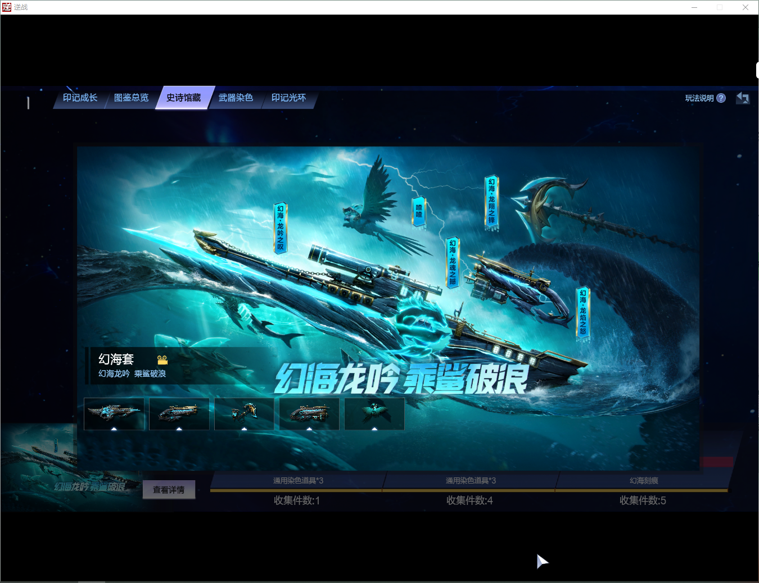Open the 玩法说明 gameplay instructions text
Viewport: 759px width, 583px height.
tap(699, 98)
